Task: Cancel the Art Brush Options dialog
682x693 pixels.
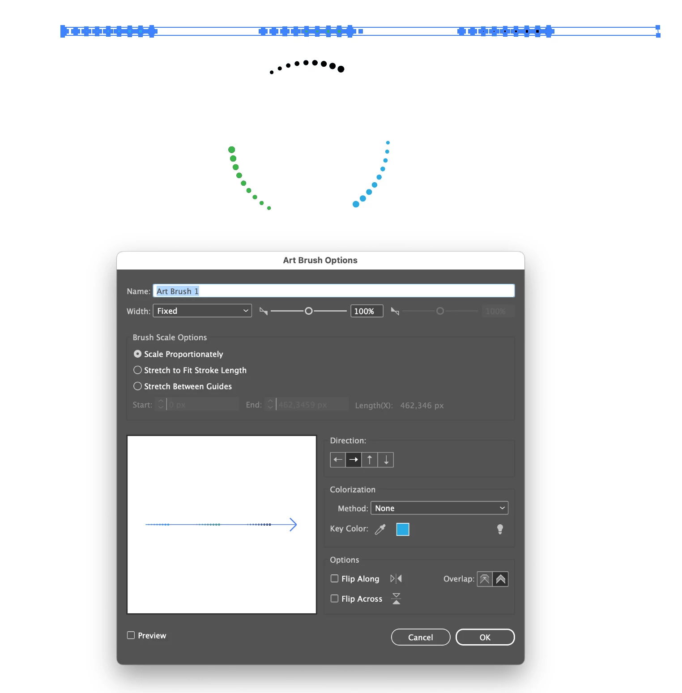Action: pyautogui.click(x=421, y=637)
